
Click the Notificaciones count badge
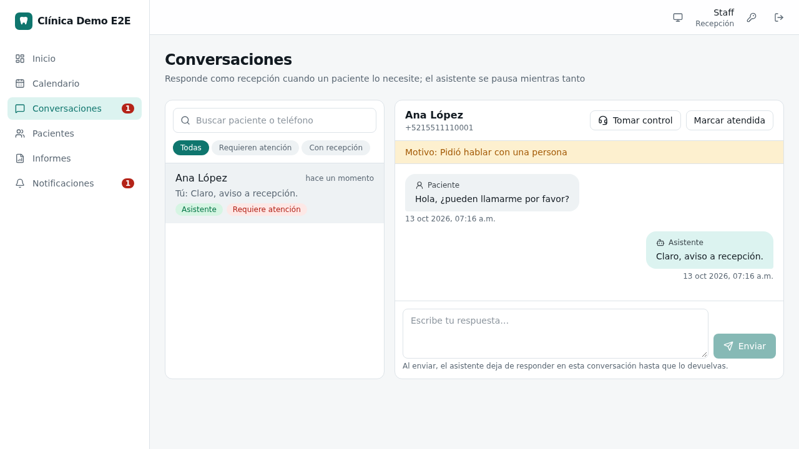point(128,183)
